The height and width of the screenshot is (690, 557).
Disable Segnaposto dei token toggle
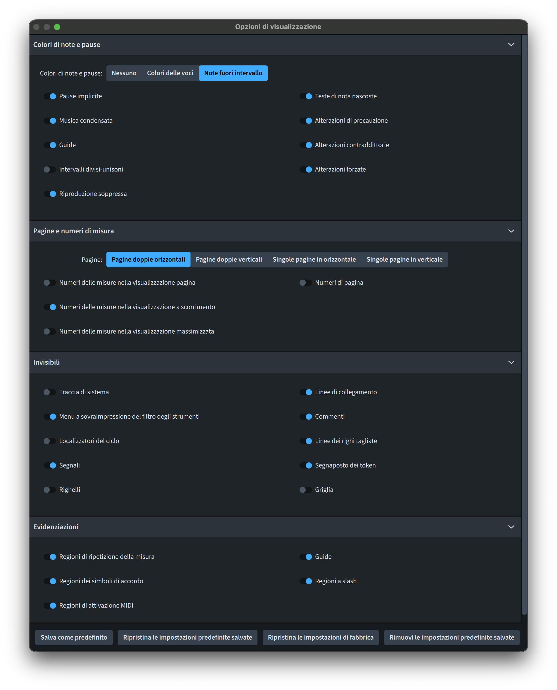pos(305,465)
